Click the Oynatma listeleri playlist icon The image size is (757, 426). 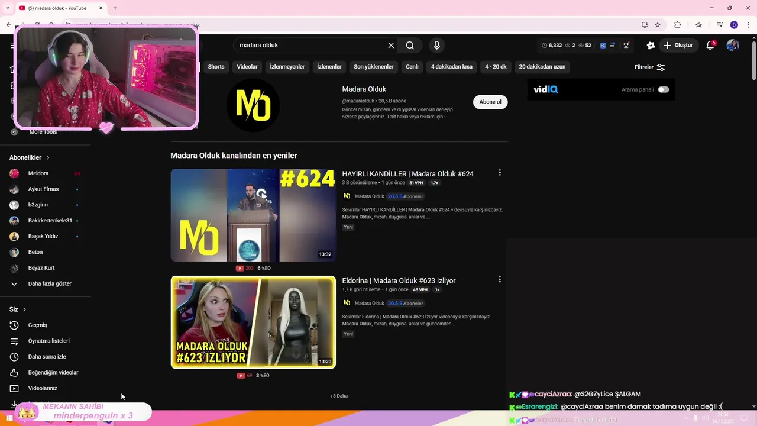pyautogui.click(x=14, y=341)
